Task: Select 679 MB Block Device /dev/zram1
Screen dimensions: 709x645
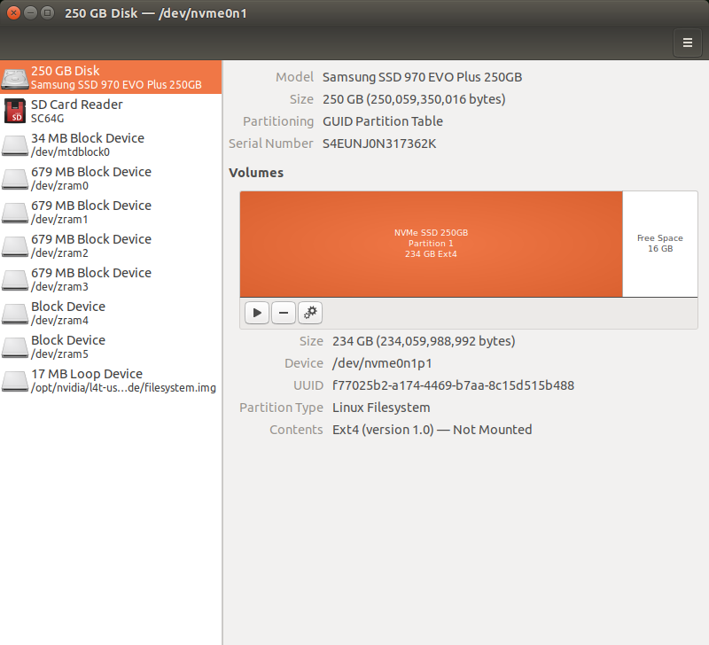Action: [90, 212]
